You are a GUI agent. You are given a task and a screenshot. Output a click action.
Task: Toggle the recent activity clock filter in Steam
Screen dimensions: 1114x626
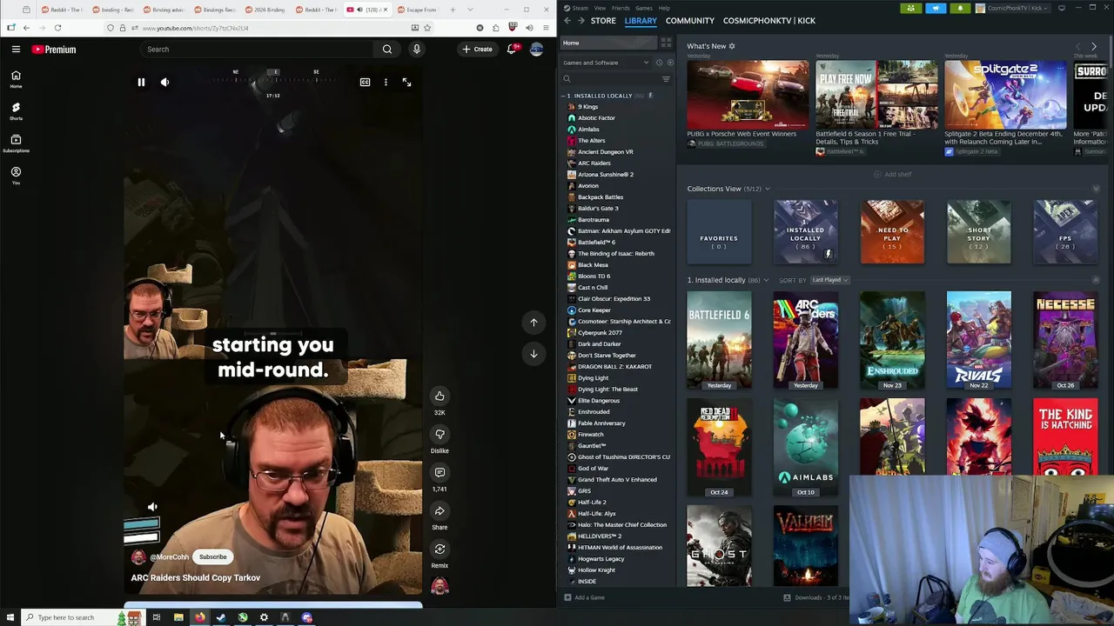pos(659,63)
